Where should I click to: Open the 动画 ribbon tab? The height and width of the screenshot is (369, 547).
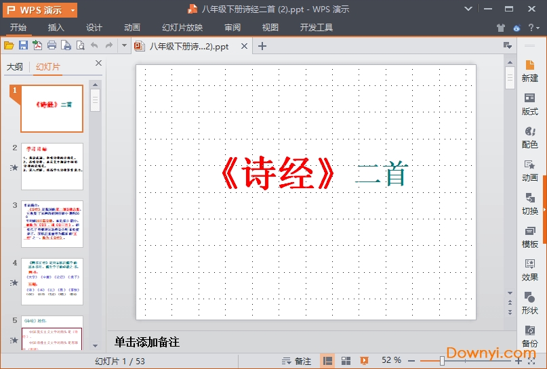click(x=132, y=28)
